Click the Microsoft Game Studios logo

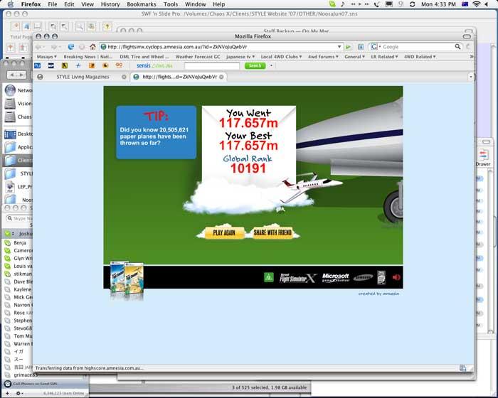[x=335, y=277]
